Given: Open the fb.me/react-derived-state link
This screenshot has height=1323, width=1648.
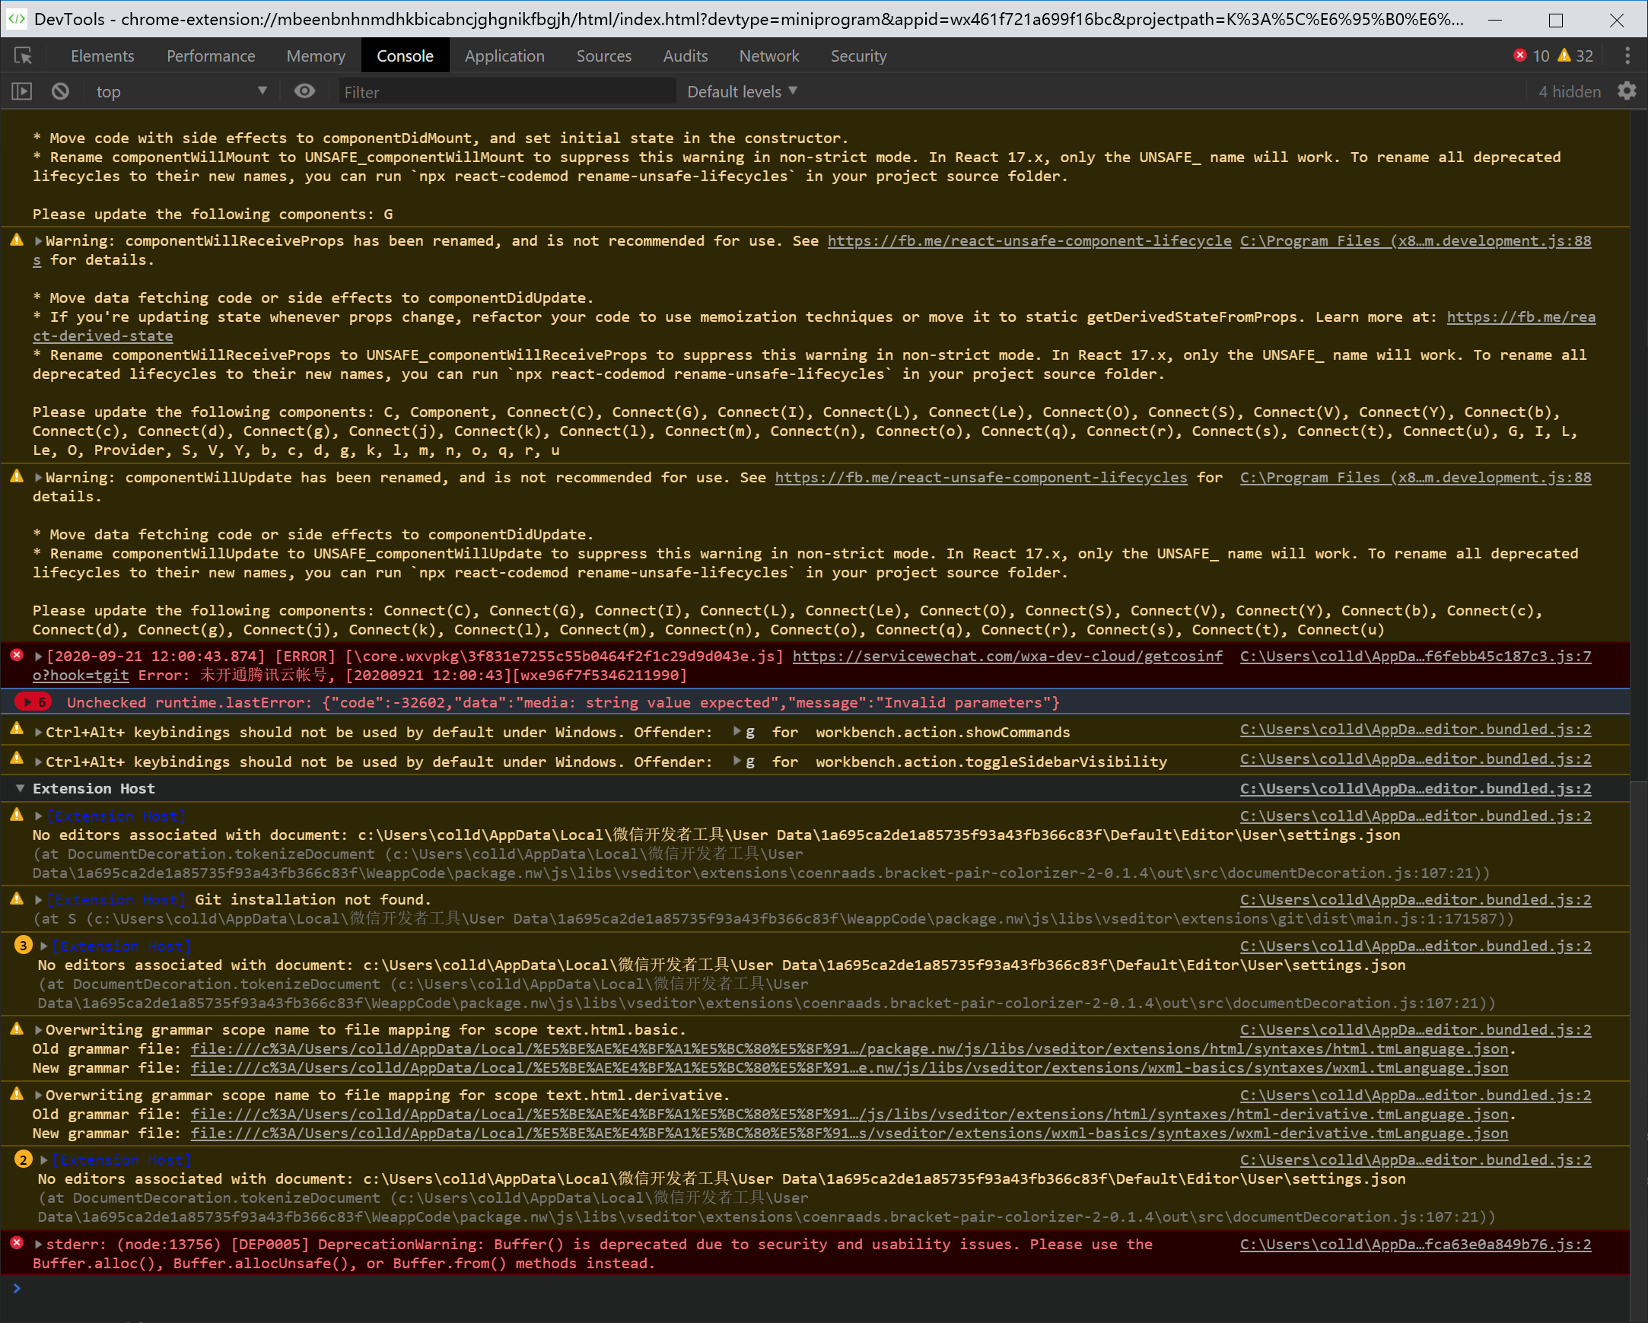Looking at the screenshot, I should 1520,317.
